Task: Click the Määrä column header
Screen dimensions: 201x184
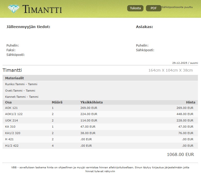Action: 57,102
